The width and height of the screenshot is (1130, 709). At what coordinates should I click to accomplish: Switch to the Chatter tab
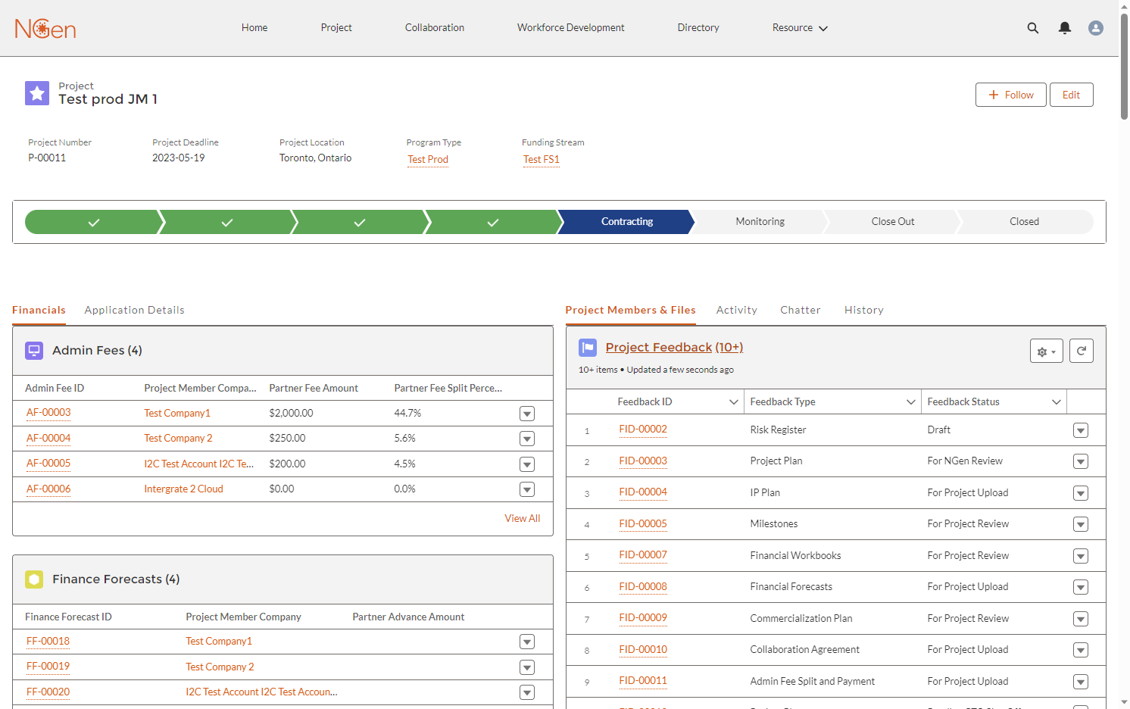tap(800, 310)
